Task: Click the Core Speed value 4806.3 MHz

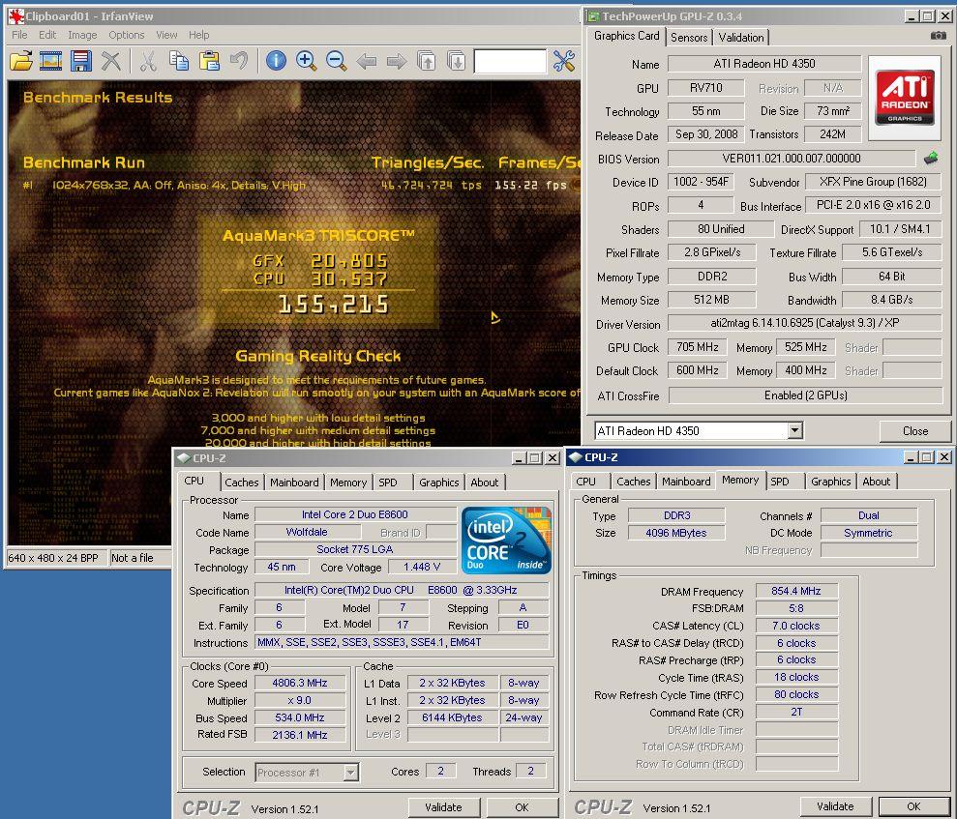Action: click(x=300, y=683)
